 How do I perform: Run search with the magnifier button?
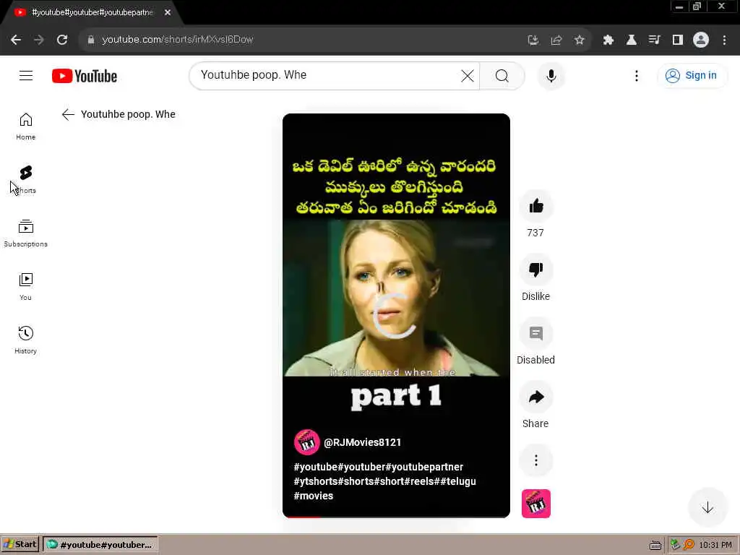(x=502, y=75)
